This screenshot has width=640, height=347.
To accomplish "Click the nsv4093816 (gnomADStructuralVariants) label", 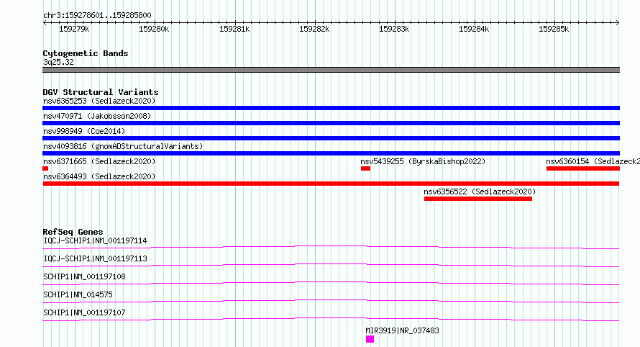I will pyautogui.click(x=123, y=146).
